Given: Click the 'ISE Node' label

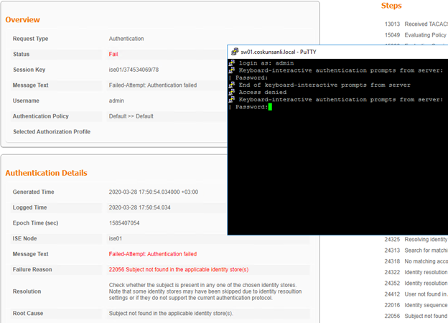Looking at the screenshot, I should click(24, 238).
